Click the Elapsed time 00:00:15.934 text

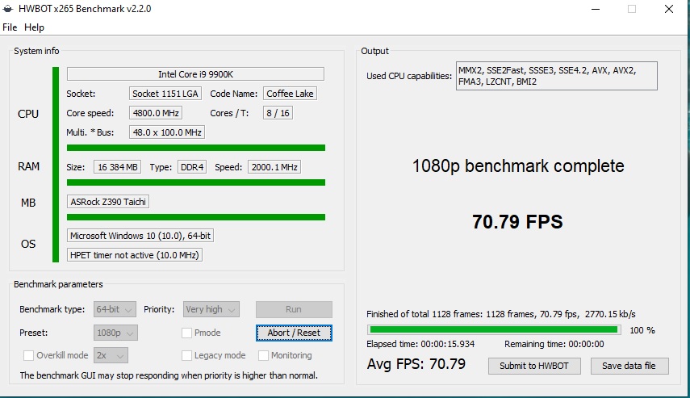pos(420,344)
